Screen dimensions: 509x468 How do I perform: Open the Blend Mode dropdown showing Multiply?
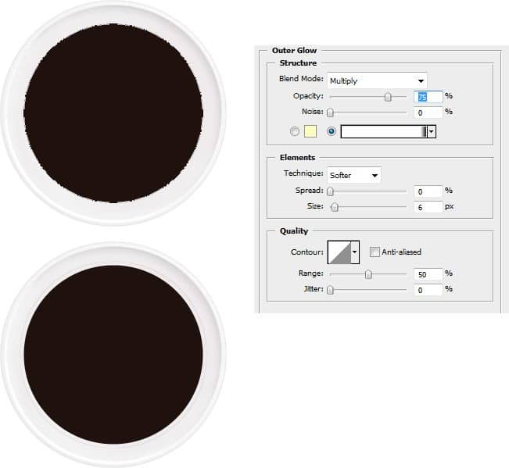point(377,80)
